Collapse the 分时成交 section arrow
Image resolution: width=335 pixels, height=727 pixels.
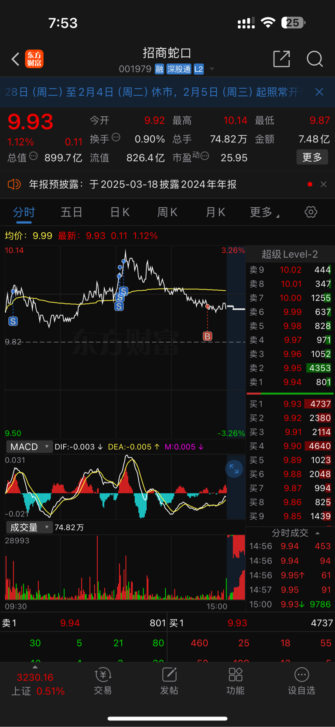[318, 533]
